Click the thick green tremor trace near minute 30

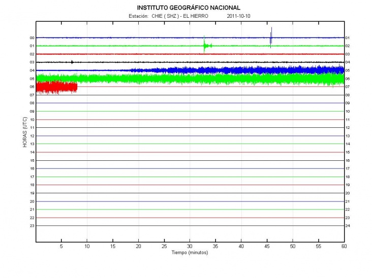(190, 79)
